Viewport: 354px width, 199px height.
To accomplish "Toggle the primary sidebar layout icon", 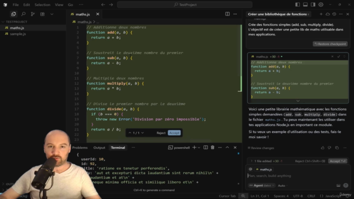I will [298, 4].
